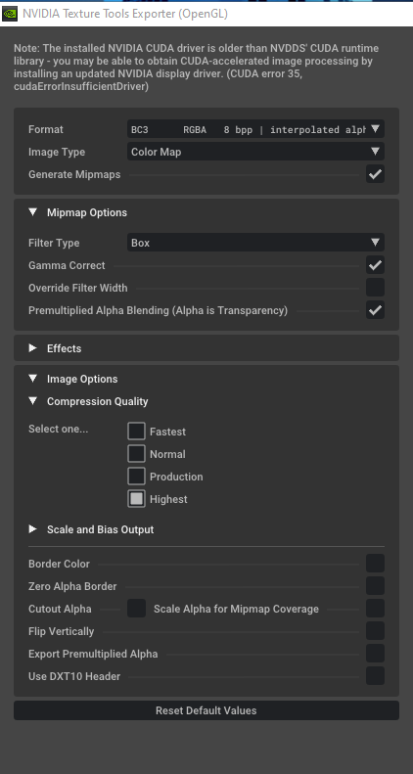413x774 pixels.
Task: Enable the Zero Alpha Border checkbox
Action: coord(375,586)
